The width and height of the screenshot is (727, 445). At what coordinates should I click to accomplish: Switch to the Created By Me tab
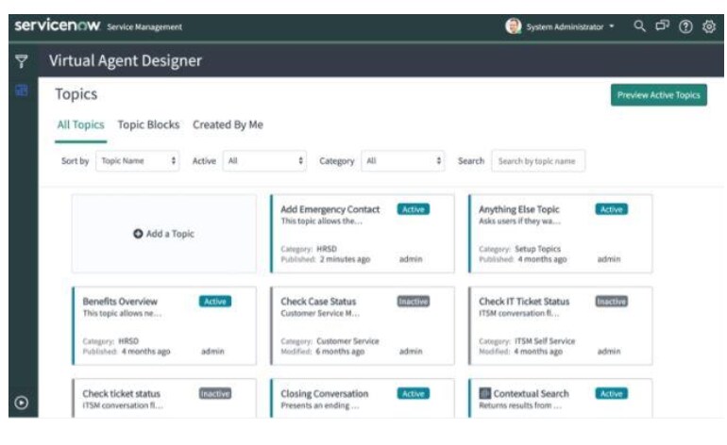click(228, 124)
